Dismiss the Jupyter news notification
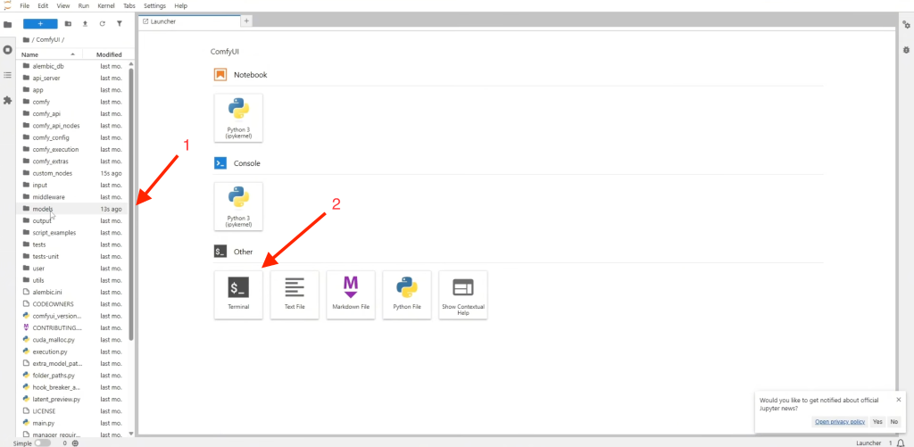This screenshot has width=914, height=447. pos(898,399)
